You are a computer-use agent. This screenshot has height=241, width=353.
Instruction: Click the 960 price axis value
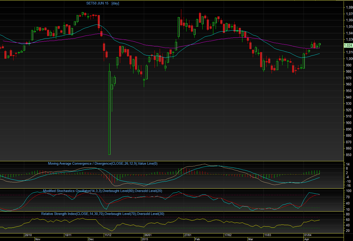[349, 84]
